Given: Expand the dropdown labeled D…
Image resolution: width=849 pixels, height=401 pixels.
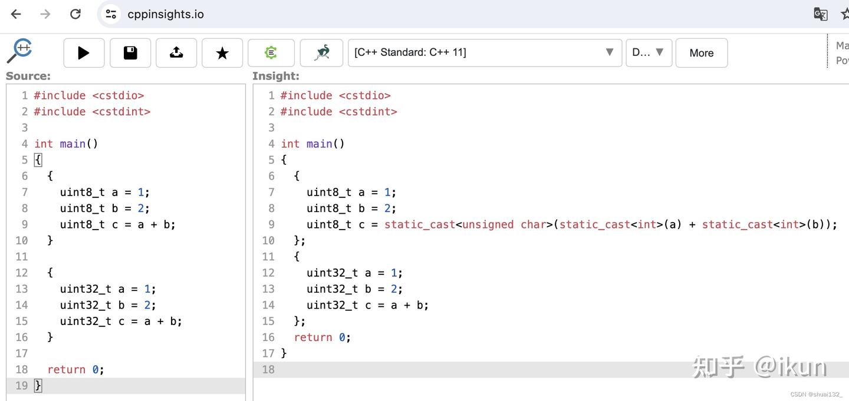Looking at the screenshot, I should point(649,52).
